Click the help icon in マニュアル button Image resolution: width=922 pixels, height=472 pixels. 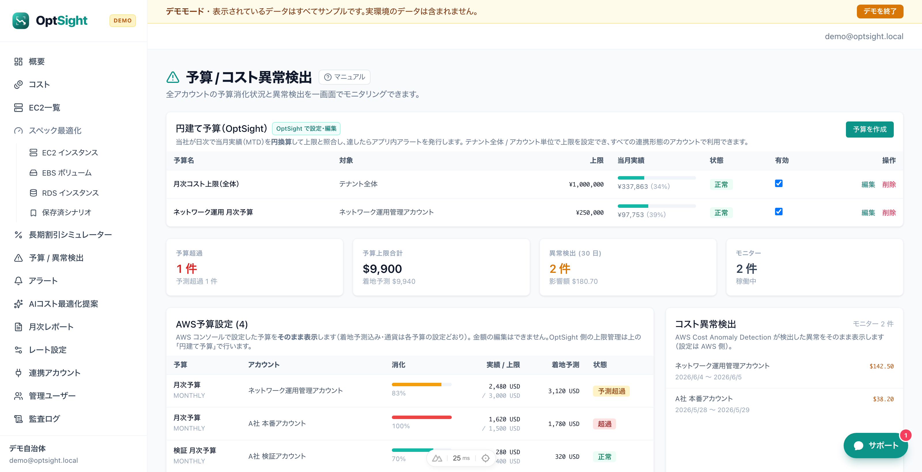point(328,77)
